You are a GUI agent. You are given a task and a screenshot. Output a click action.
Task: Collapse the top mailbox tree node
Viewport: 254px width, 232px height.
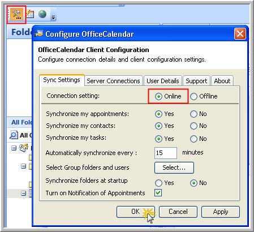click(x=14, y=148)
